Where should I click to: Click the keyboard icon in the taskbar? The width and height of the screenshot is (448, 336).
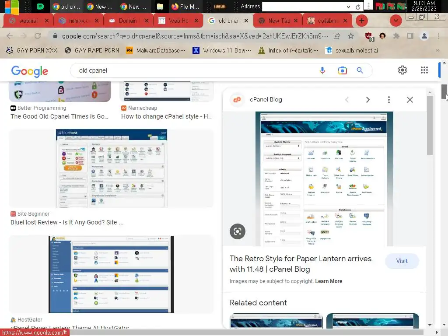pyautogui.click(x=220, y=7)
